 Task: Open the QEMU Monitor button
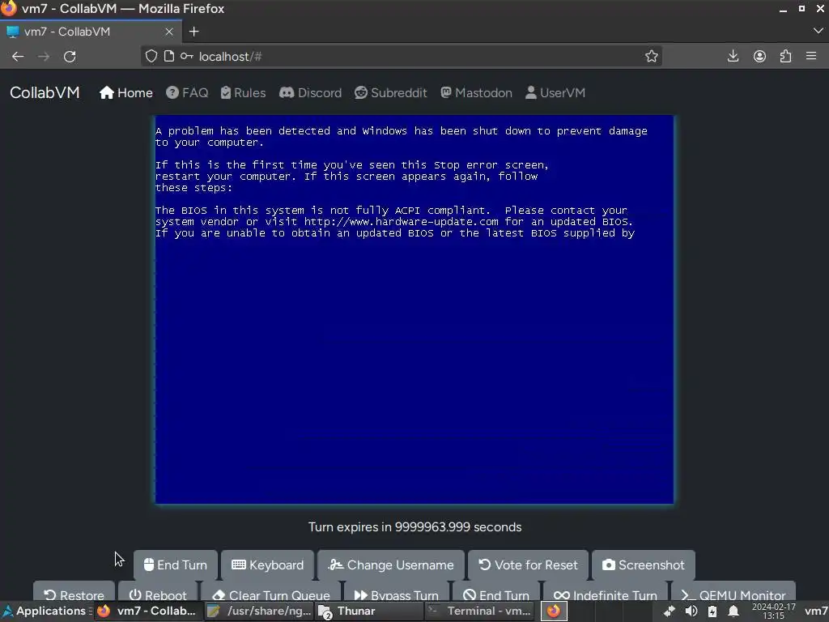733,591
